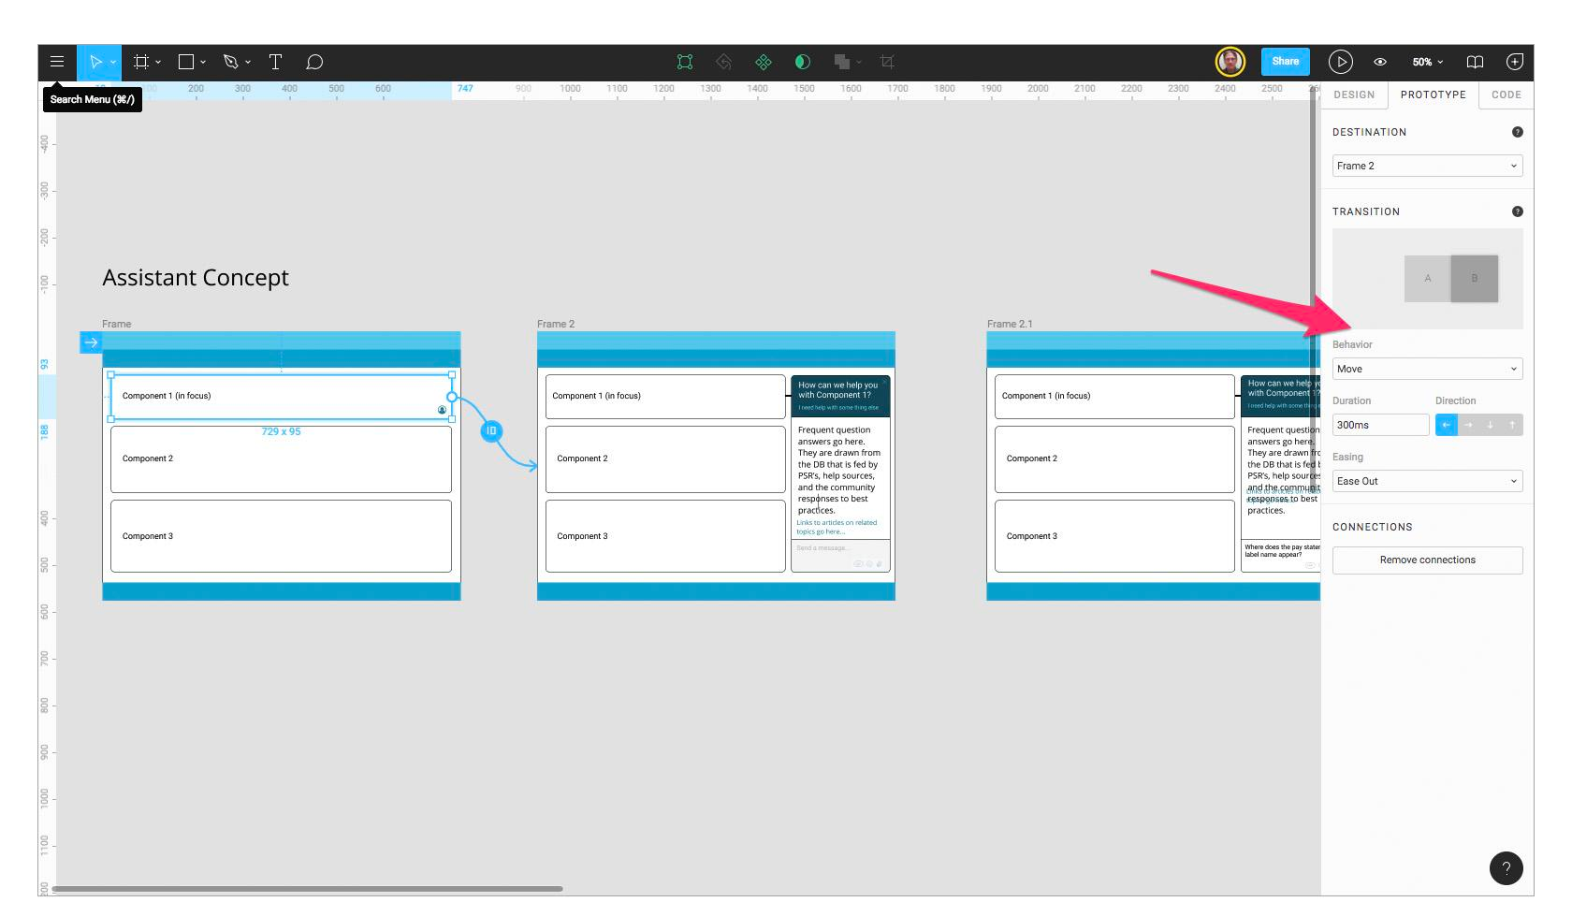This screenshot has width=1572, height=902.
Task: Select the Text tool
Action: [x=275, y=62]
